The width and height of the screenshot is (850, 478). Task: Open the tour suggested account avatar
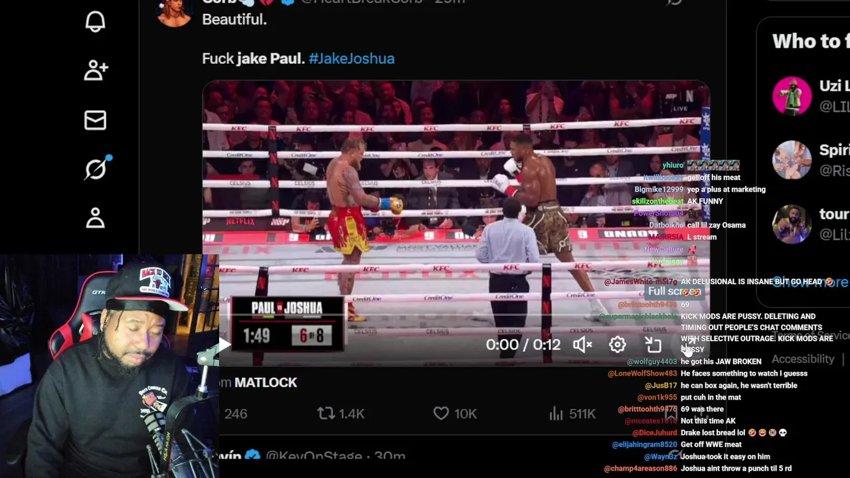point(792,224)
